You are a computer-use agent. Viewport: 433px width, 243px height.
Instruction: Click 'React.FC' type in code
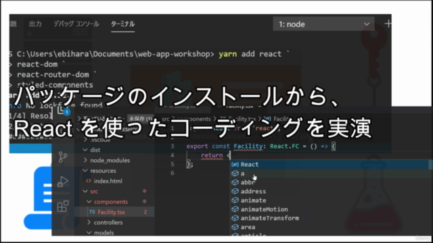coord(284,146)
